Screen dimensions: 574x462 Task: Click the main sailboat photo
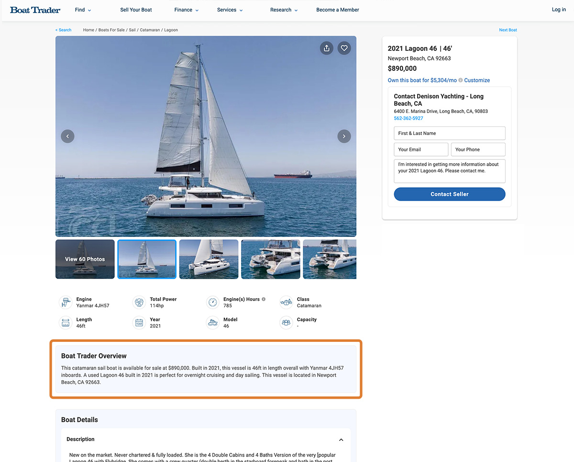point(206,136)
